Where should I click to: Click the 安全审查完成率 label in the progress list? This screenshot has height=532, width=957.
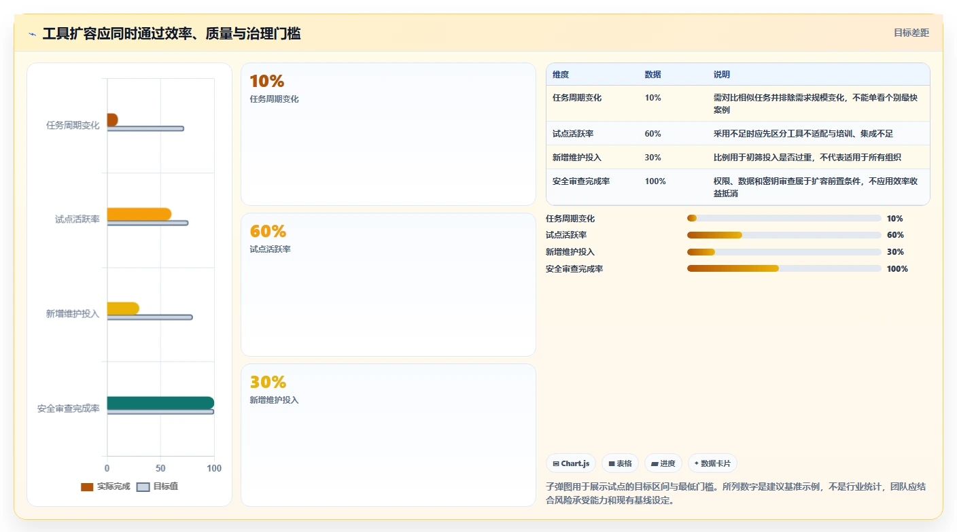pos(574,268)
